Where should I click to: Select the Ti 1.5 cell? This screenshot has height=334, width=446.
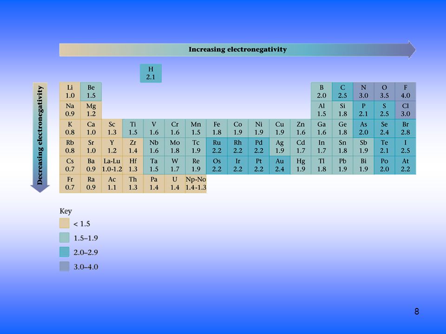point(133,128)
